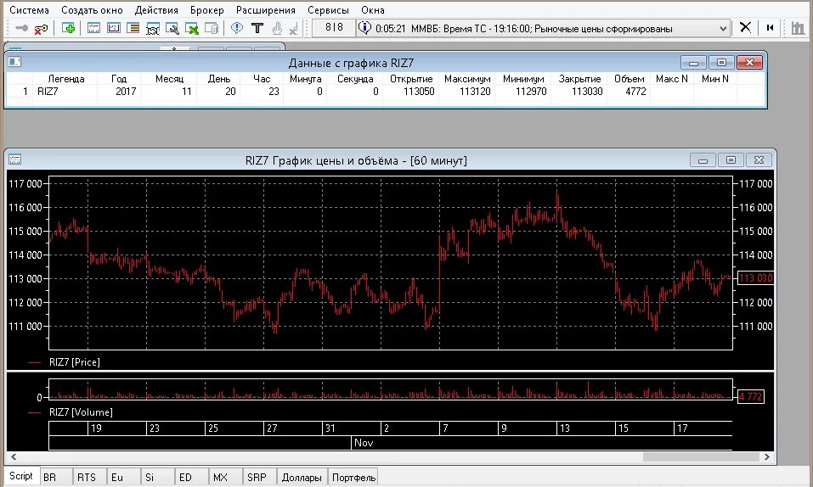Click the Nov month label on time axis
Viewport: 813px width, 487px height.
coord(363,443)
